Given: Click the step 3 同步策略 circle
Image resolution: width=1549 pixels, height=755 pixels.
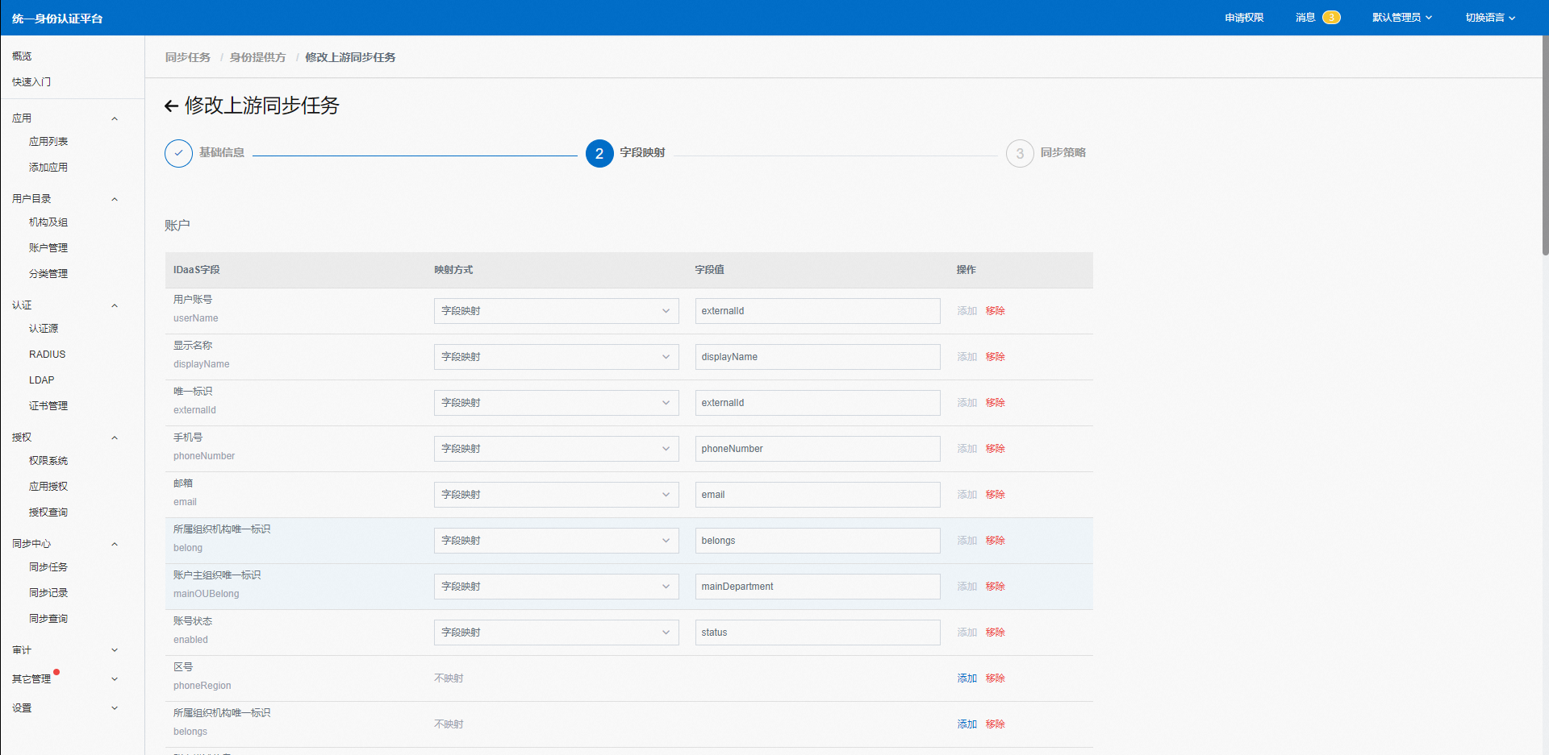Looking at the screenshot, I should pos(1020,153).
